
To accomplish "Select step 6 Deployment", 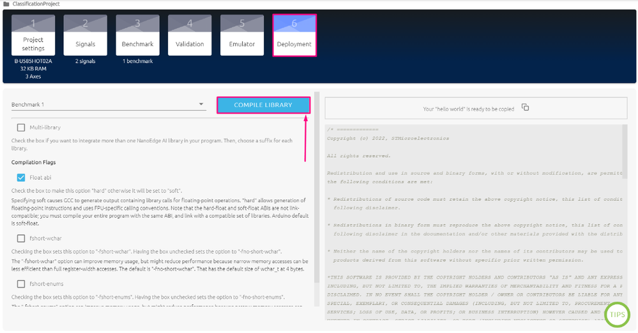I will click(294, 35).
